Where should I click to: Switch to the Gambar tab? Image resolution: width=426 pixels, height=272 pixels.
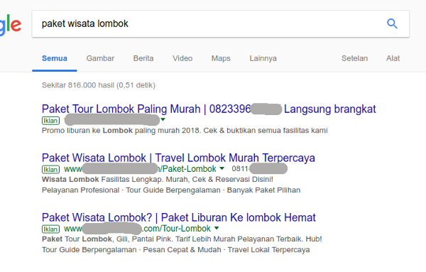click(x=100, y=58)
